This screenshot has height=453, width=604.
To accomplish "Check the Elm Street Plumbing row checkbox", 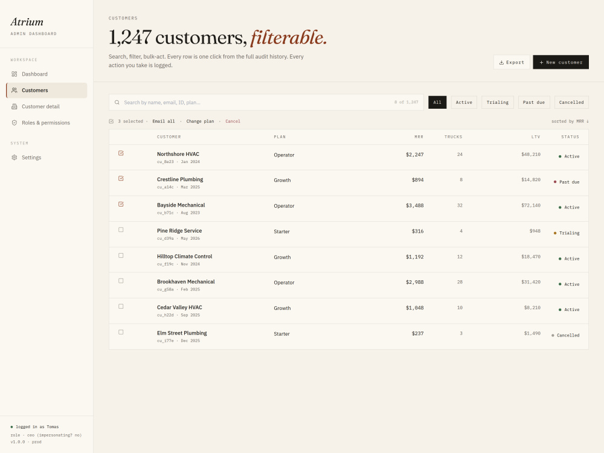I will (x=121, y=332).
